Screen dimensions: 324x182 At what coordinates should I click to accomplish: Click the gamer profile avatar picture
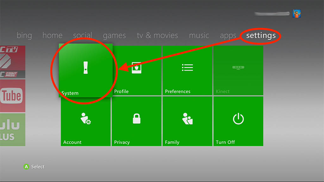click(296, 14)
